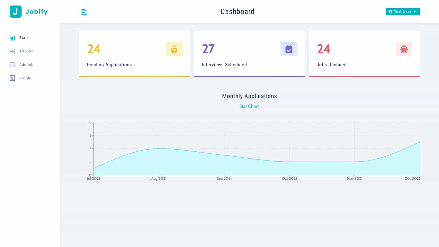Click the Jul 2021 axis label
439x247 pixels.
pyautogui.click(x=94, y=178)
